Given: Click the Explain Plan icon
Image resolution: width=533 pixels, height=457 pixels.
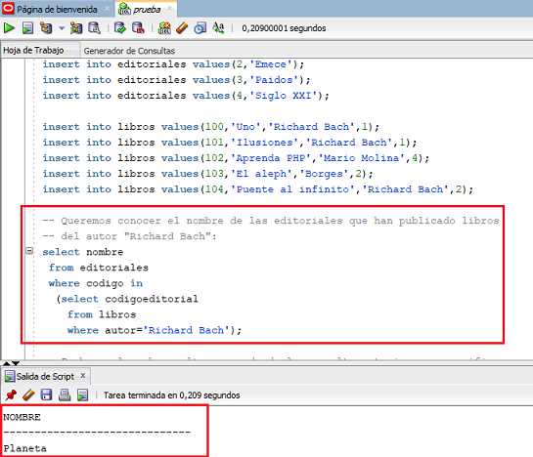Looking at the screenshot, I should pos(46,28).
